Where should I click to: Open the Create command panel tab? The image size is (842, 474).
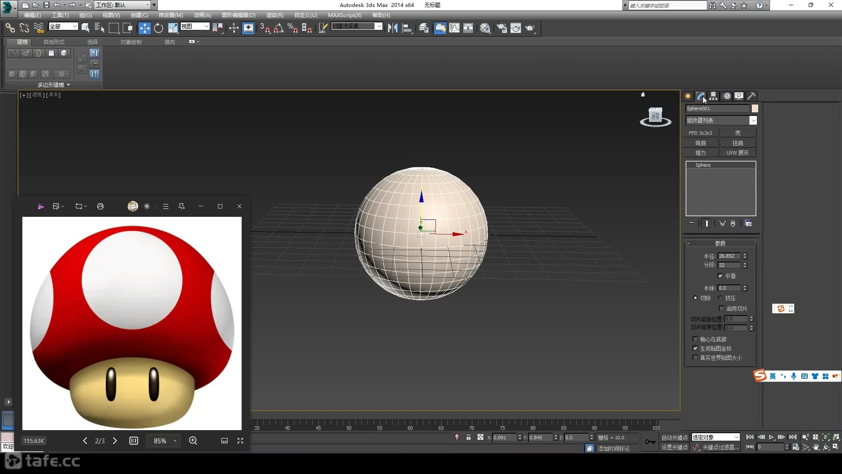tap(688, 96)
